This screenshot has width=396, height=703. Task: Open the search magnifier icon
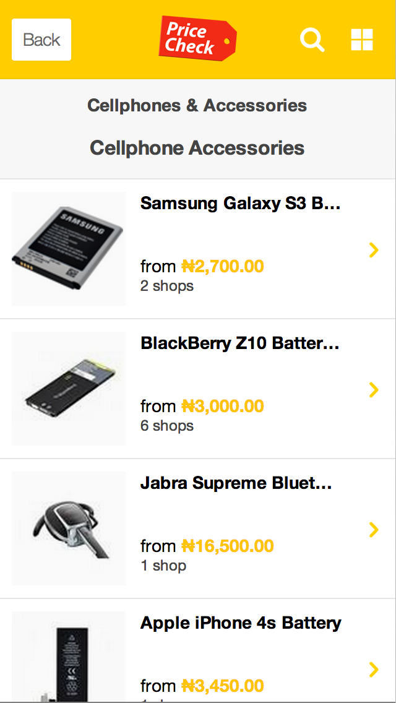pyautogui.click(x=312, y=40)
